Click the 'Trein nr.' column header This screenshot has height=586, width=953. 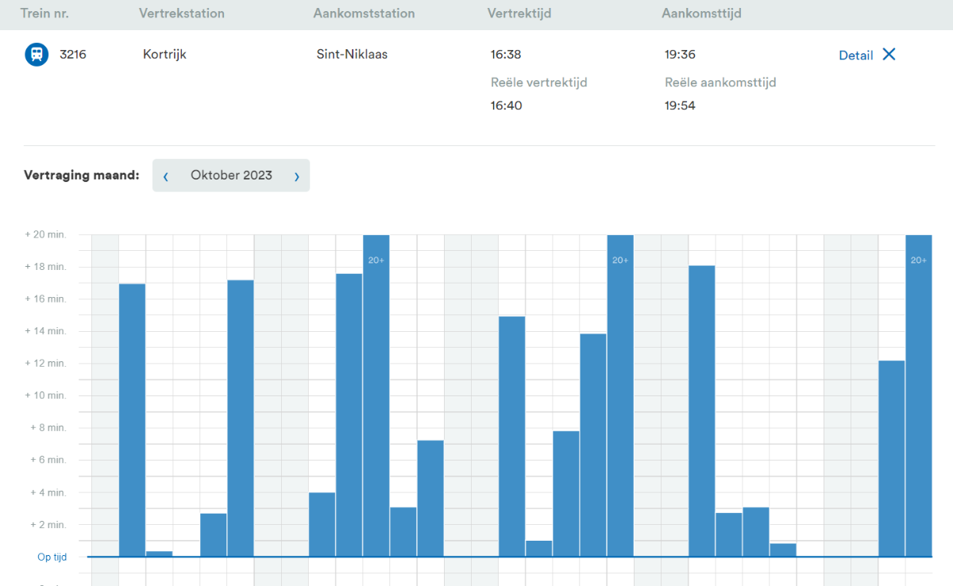[x=44, y=13]
